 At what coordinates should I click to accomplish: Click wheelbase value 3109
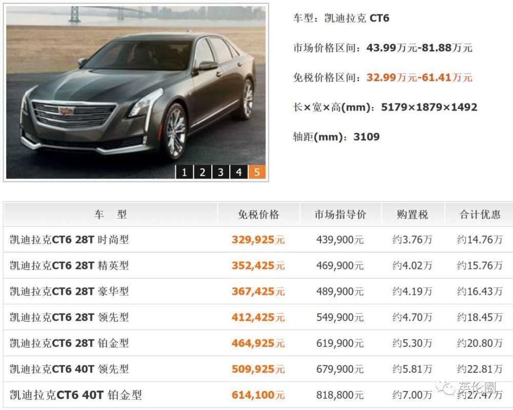(366, 137)
